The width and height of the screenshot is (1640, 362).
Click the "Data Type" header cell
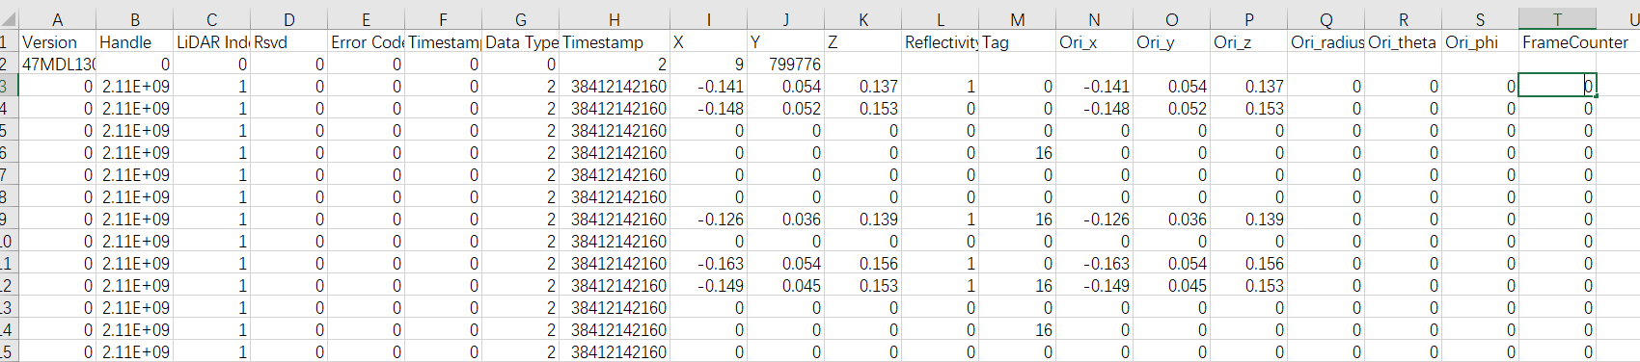pos(521,41)
